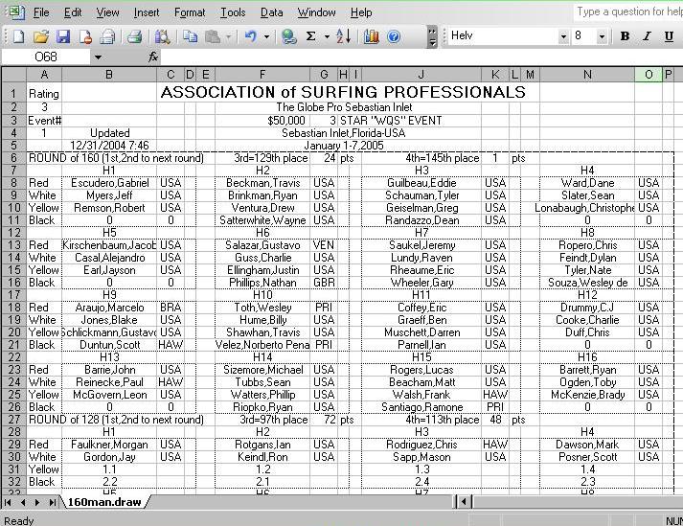Select column B header

[x=109, y=75]
